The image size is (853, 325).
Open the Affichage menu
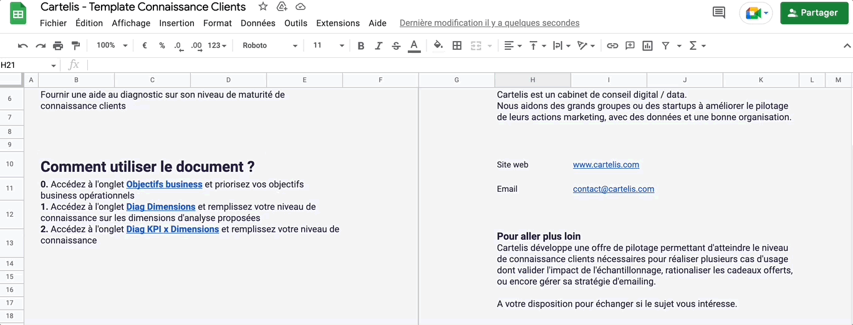(x=131, y=23)
